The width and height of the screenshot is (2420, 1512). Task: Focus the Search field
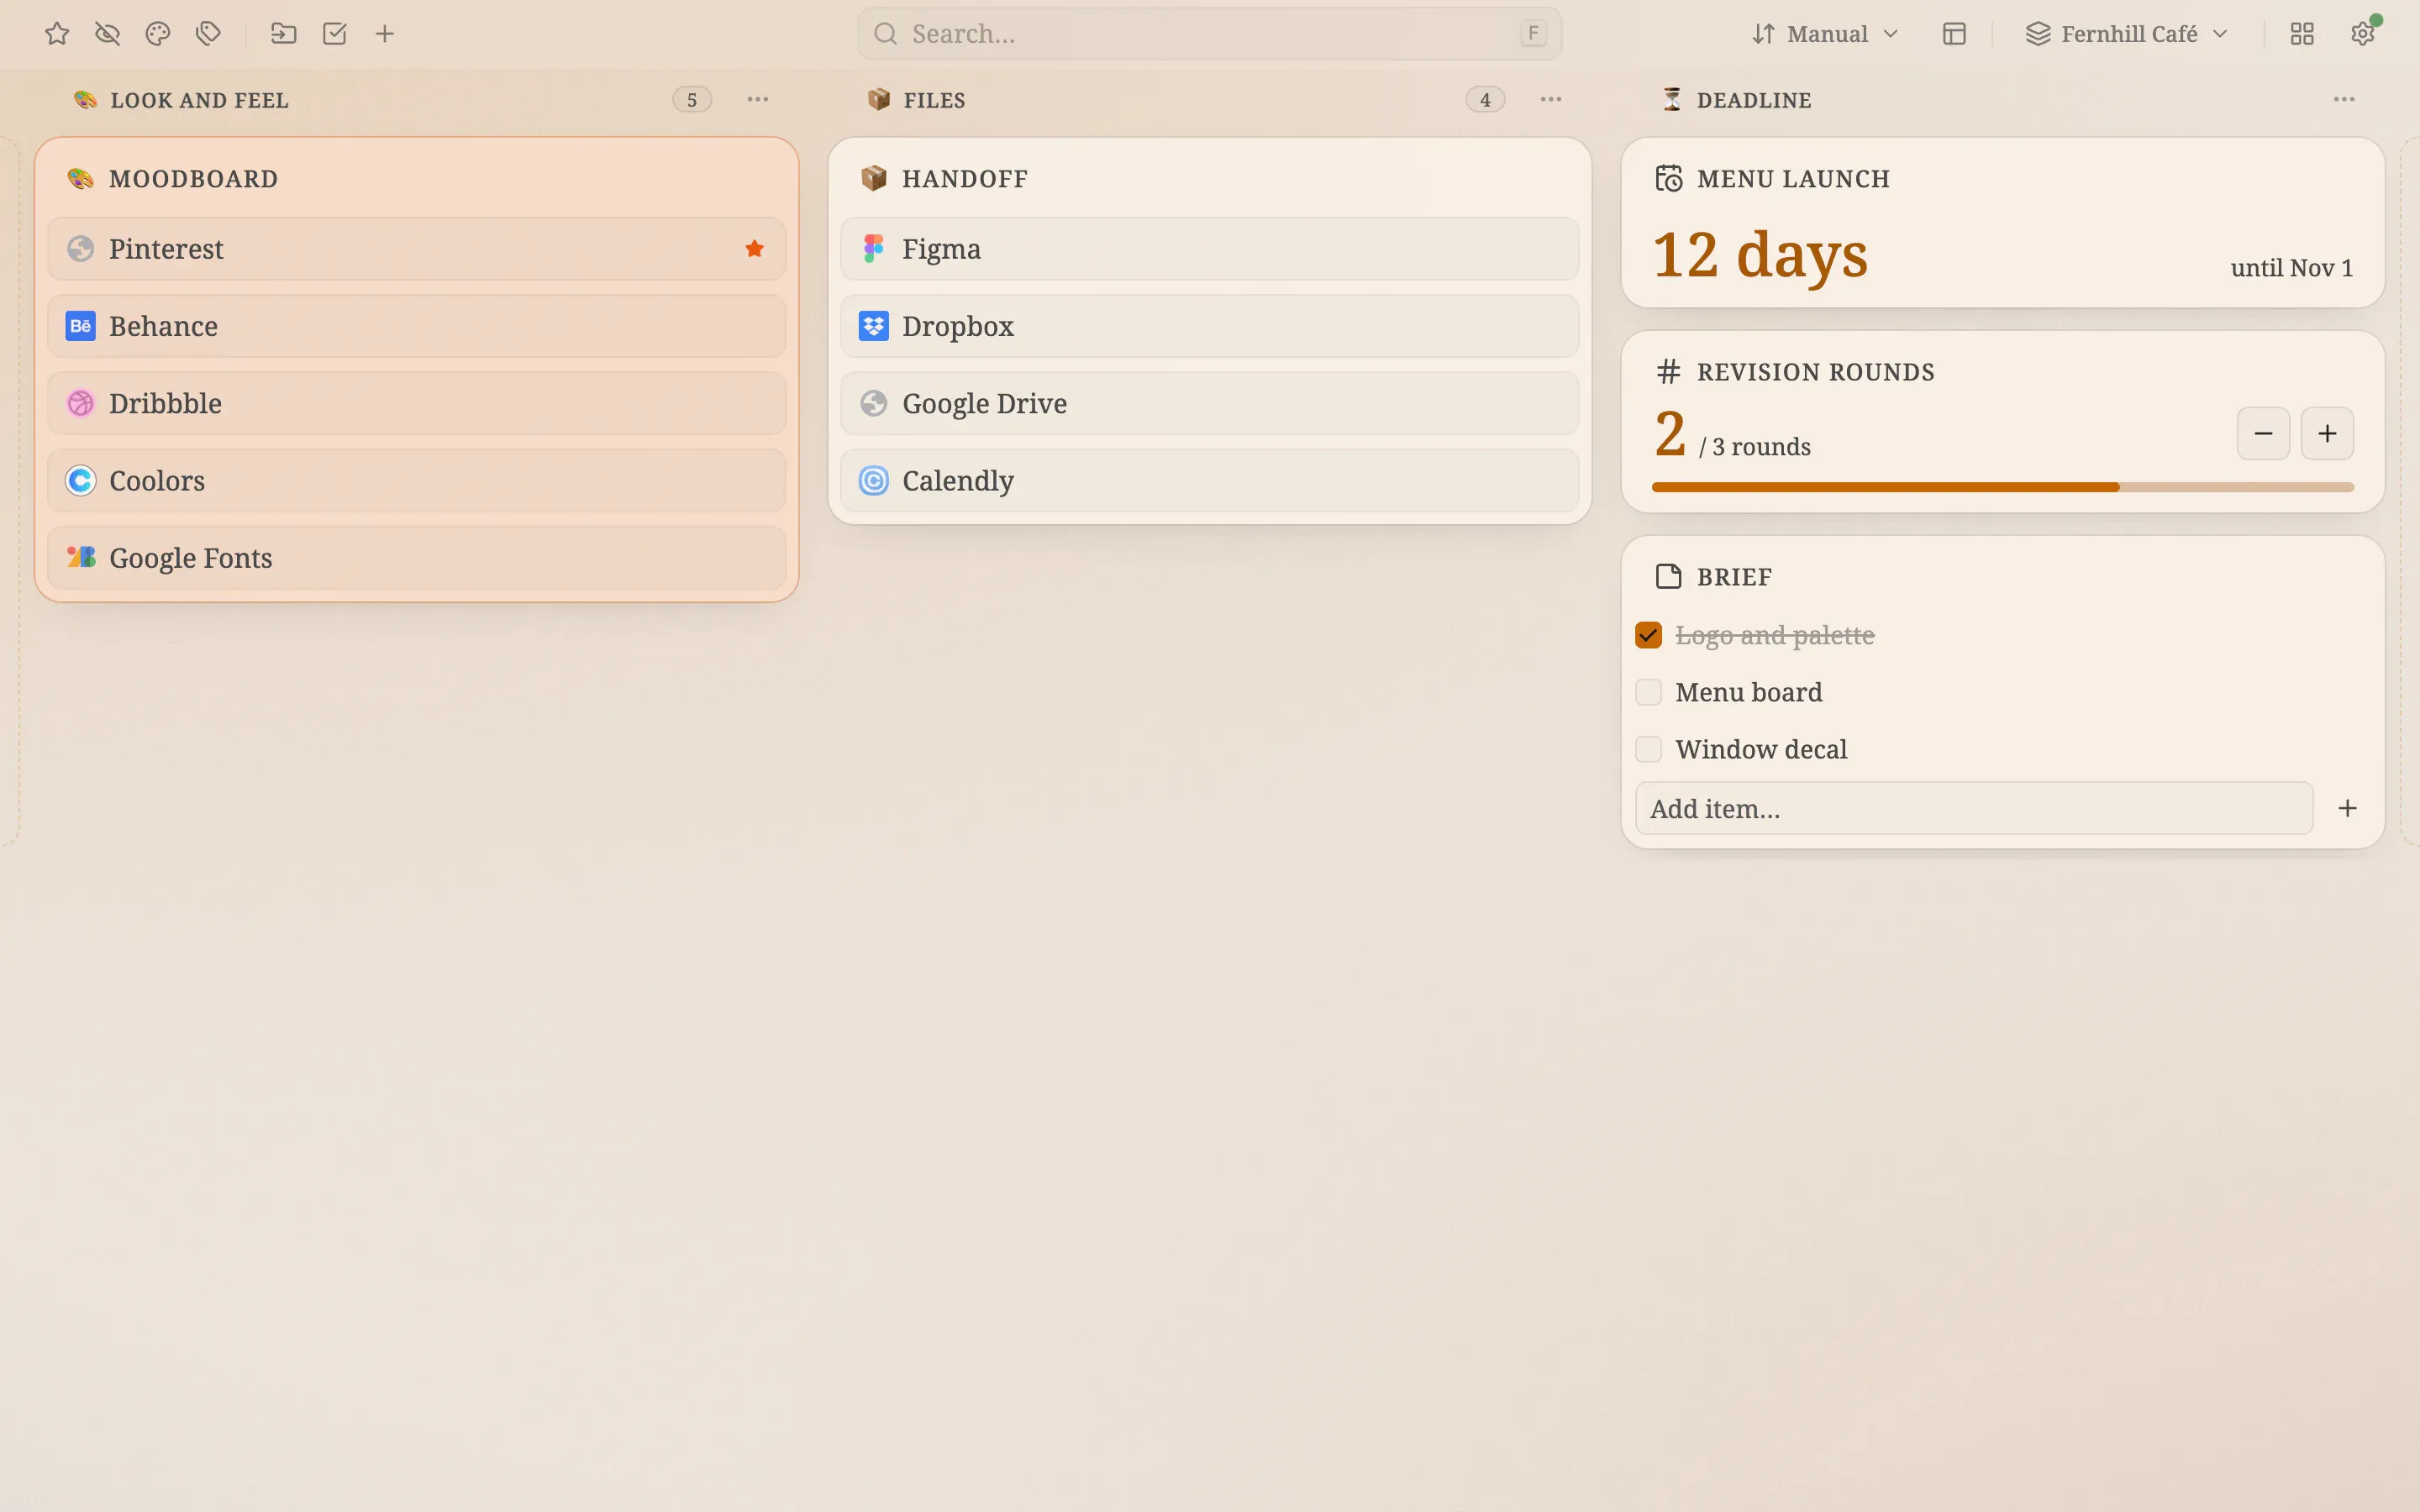pyautogui.click(x=1209, y=34)
